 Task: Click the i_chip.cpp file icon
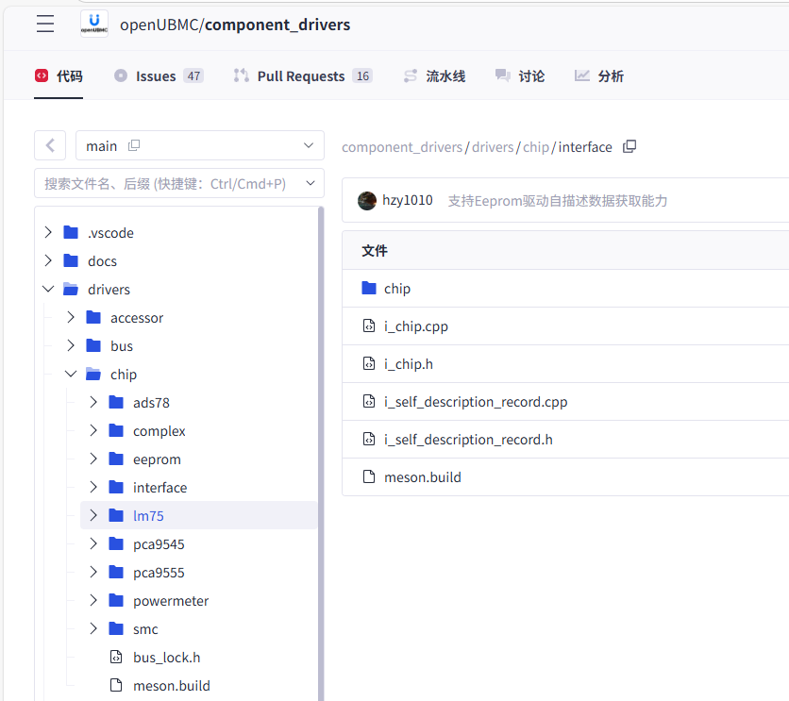[369, 326]
